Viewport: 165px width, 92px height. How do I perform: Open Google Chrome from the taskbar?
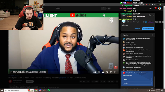tap(36, 90)
